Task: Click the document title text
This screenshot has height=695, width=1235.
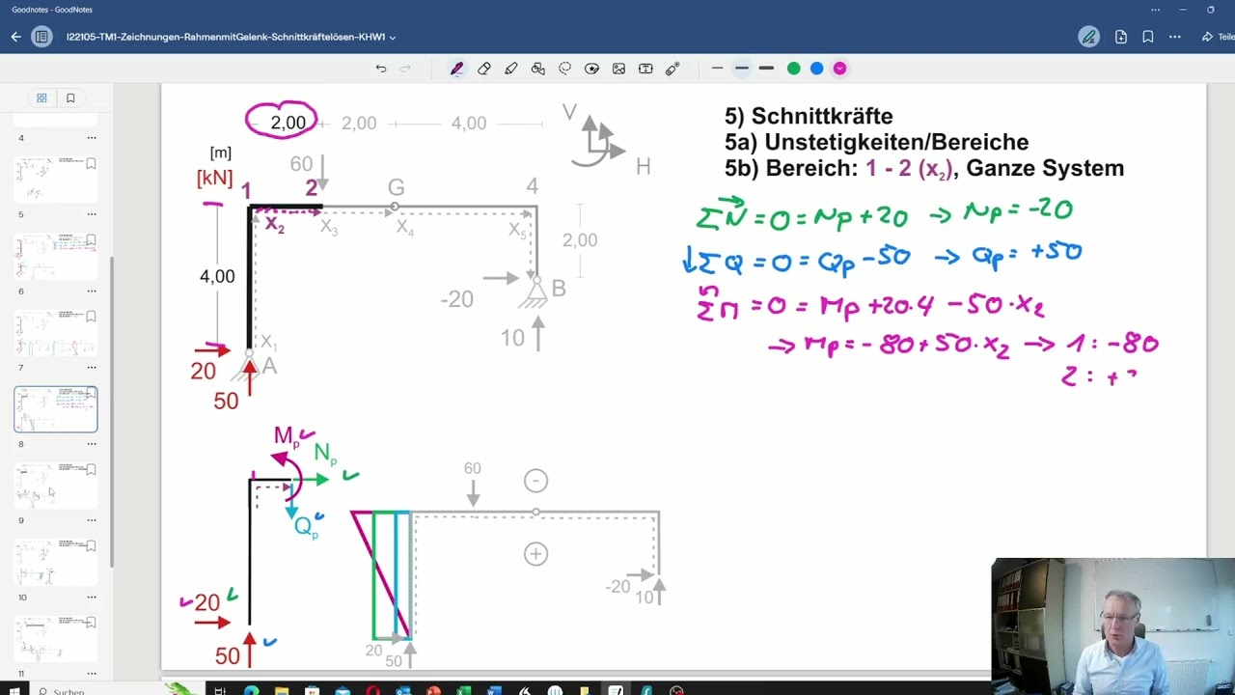Action: 226,37
